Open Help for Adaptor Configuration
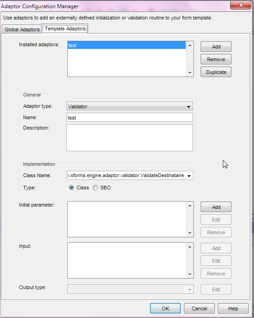 click(233, 308)
